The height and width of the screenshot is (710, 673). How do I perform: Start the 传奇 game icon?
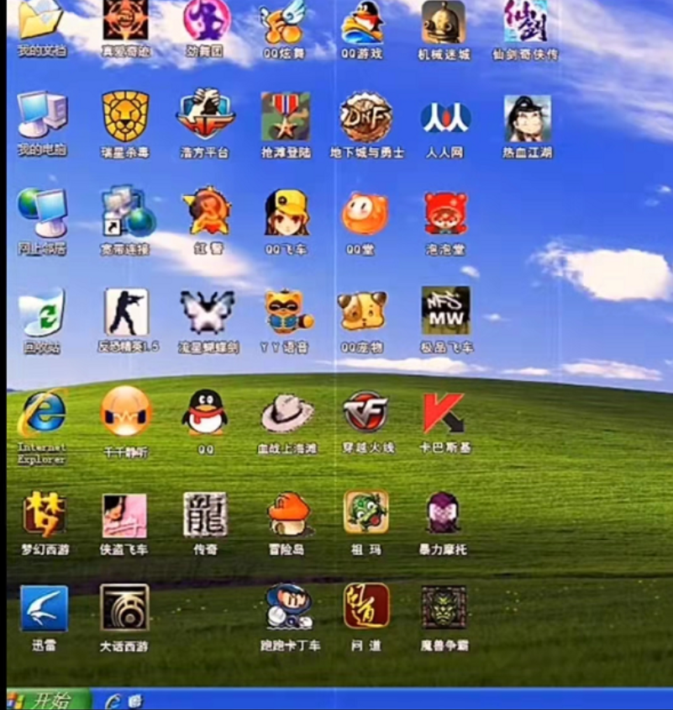click(205, 515)
